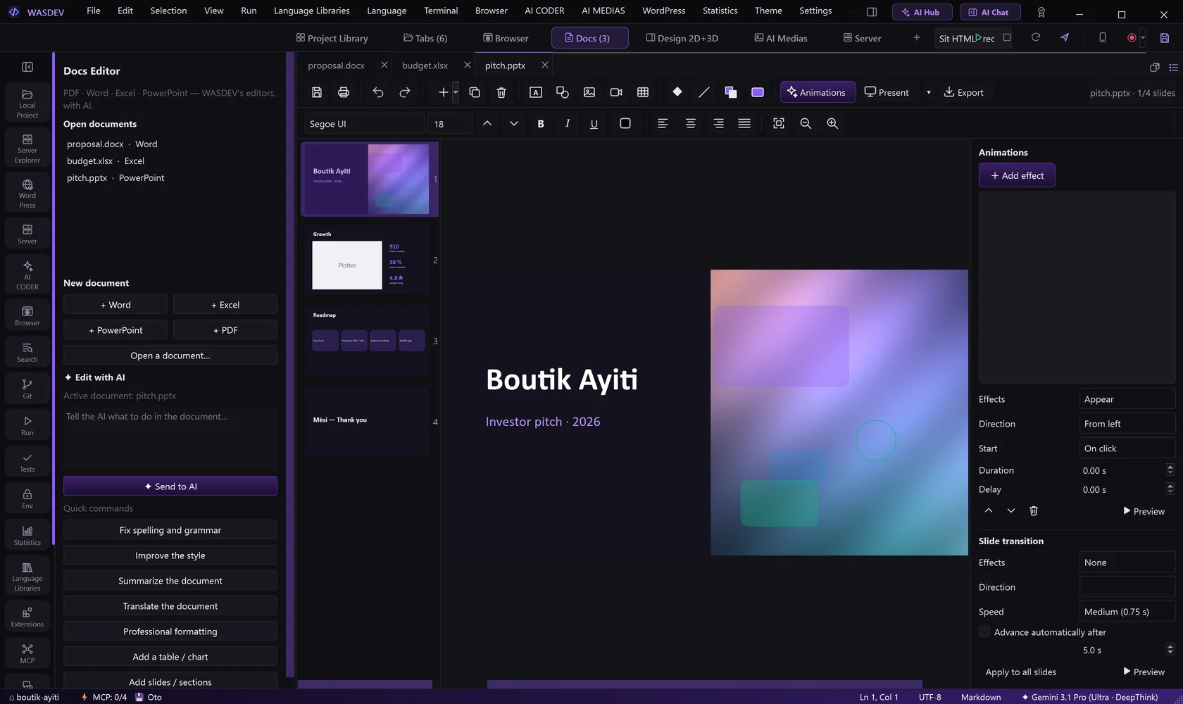Open the Direction From left dropdown
Image resolution: width=1183 pixels, height=704 pixels.
pos(1127,424)
